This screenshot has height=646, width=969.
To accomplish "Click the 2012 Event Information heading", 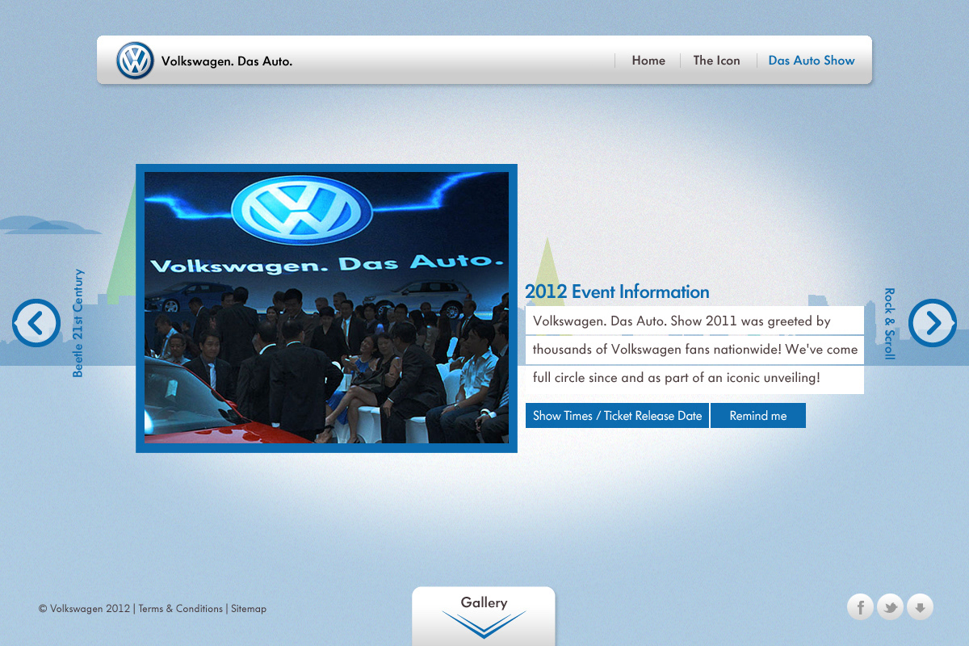I will pos(617,292).
